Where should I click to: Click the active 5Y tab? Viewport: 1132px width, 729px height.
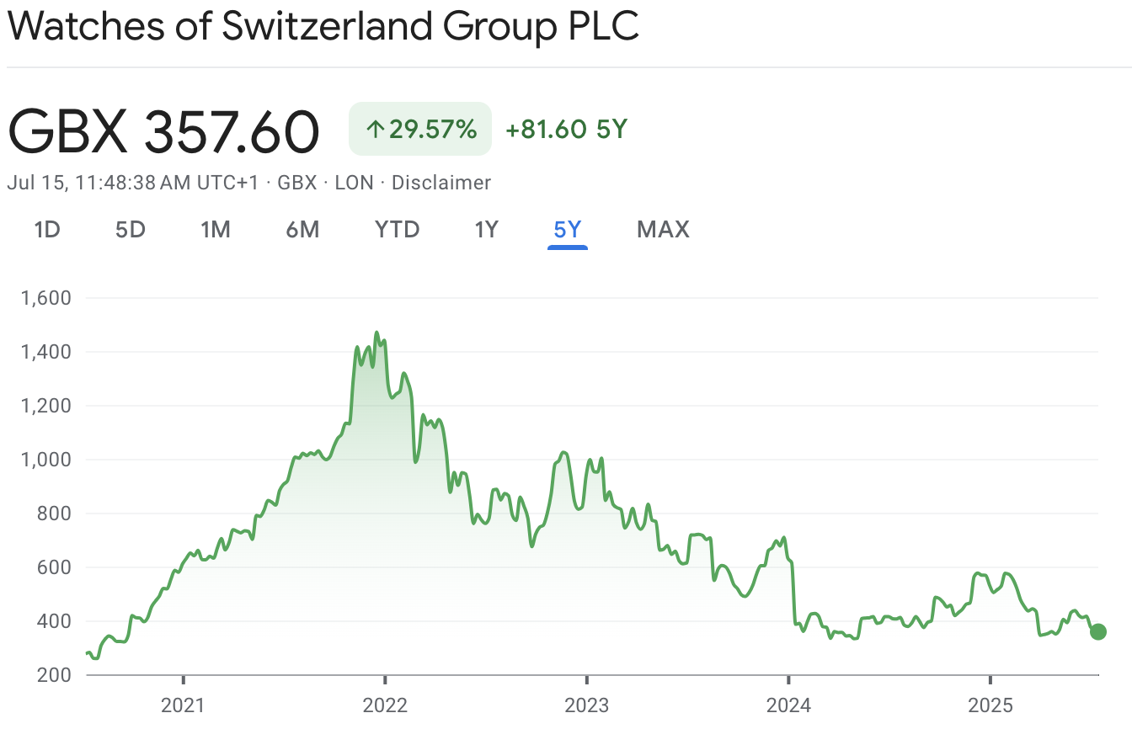[568, 229]
